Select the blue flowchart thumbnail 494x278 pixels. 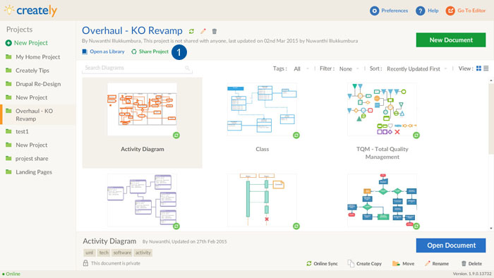pyautogui.click(x=382, y=200)
